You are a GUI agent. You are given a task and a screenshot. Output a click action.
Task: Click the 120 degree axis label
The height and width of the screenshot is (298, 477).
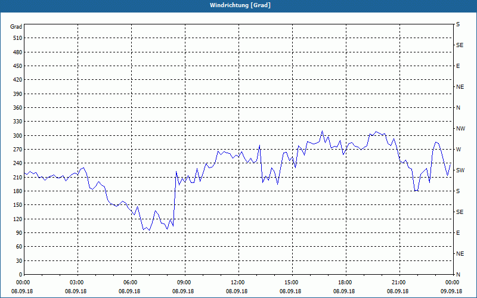tap(18, 219)
